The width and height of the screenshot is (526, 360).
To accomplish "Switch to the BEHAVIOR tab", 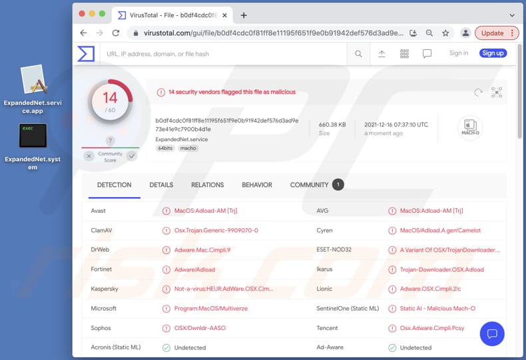I will point(257,185).
